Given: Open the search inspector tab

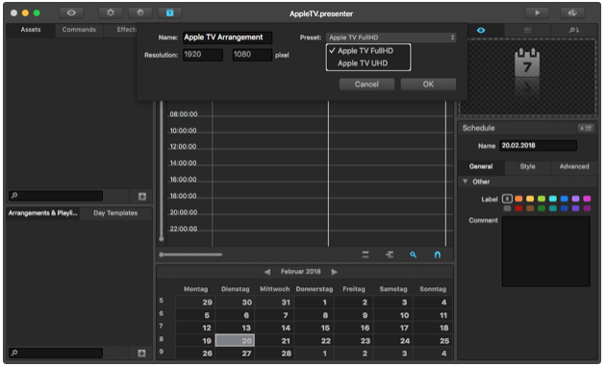Looking at the screenshot, I should tap(574, 30).
